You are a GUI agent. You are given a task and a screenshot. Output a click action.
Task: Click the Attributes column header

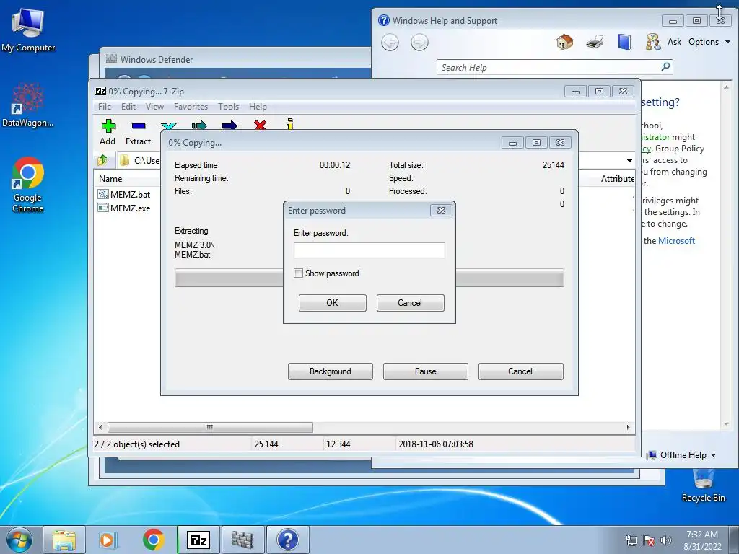(618, 179)
